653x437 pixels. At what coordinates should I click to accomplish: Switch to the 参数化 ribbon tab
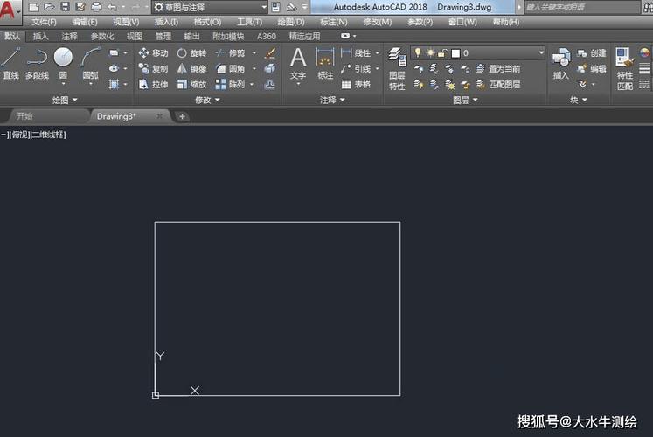click(x=102, y=36)
